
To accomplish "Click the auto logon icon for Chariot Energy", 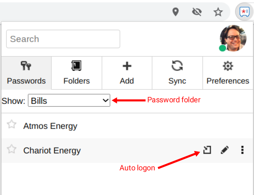I will [x=207, y=150].
